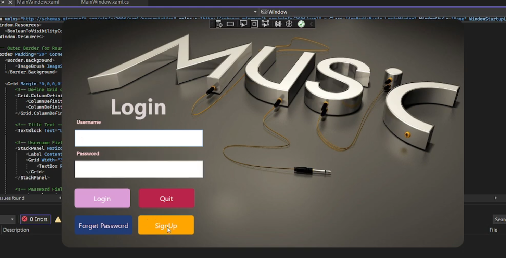Switch to the MainWindow.xaml.cs tab
Viewport: 506px width, 258px height.
[105, 2]
